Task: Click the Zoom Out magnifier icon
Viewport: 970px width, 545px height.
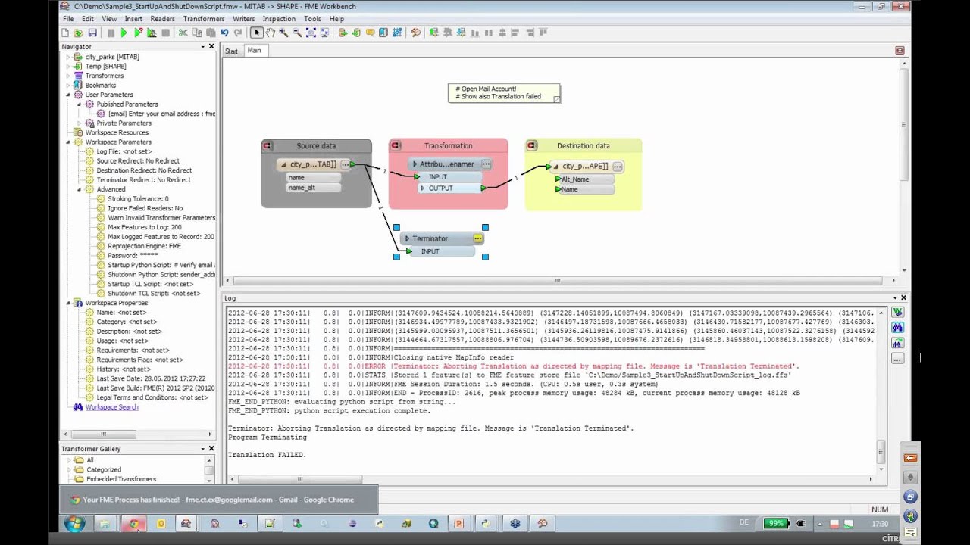Action: [297, 33]
